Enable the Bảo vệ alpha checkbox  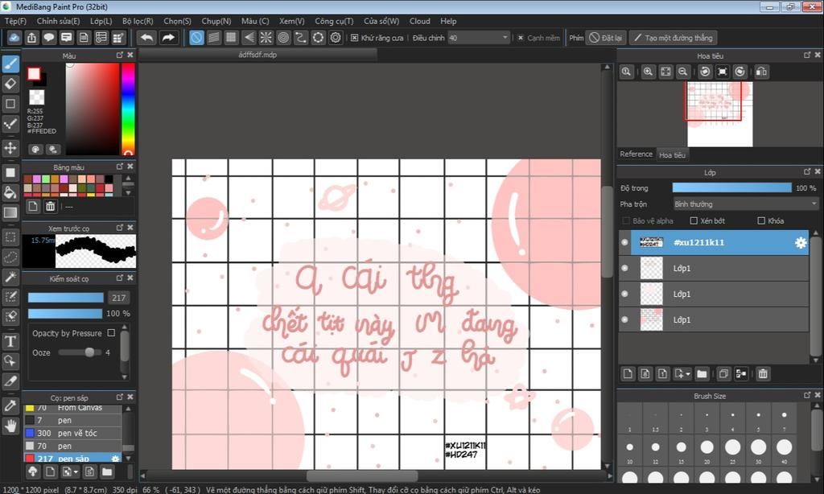[x=625, y=220]
